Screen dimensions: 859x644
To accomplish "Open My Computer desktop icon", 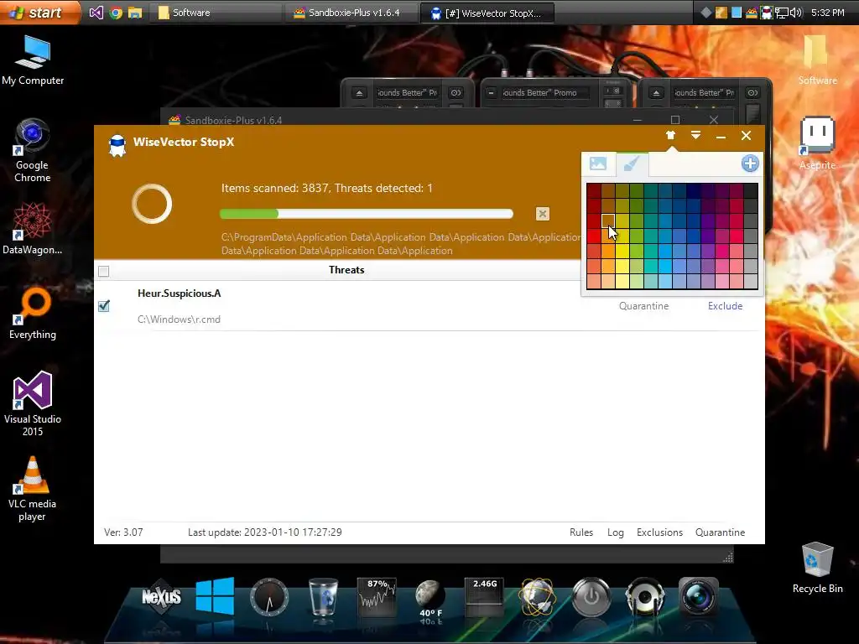I will 33,60.
